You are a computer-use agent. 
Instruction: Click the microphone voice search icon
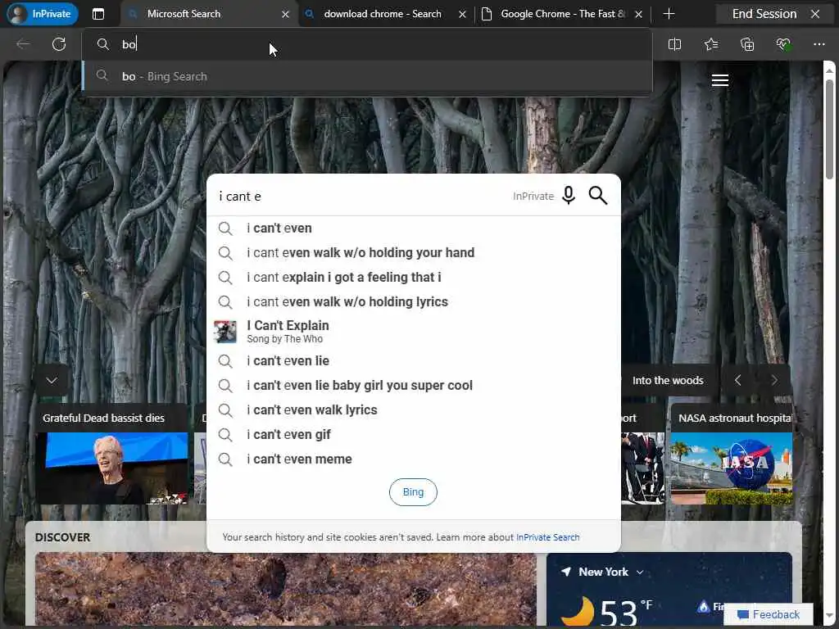569,196
